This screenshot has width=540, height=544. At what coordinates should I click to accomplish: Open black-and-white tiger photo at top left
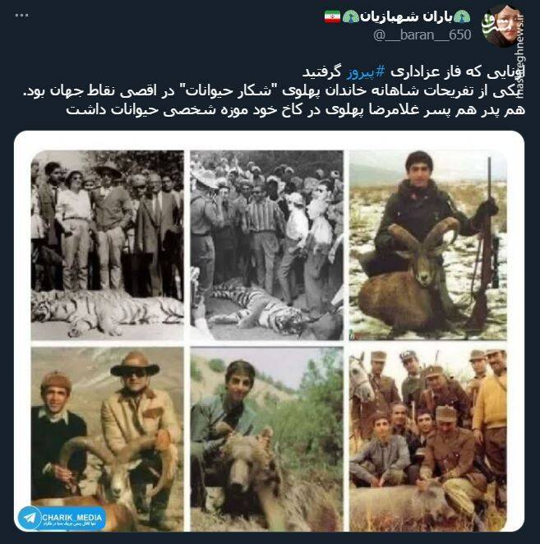[x=107, y=245]
